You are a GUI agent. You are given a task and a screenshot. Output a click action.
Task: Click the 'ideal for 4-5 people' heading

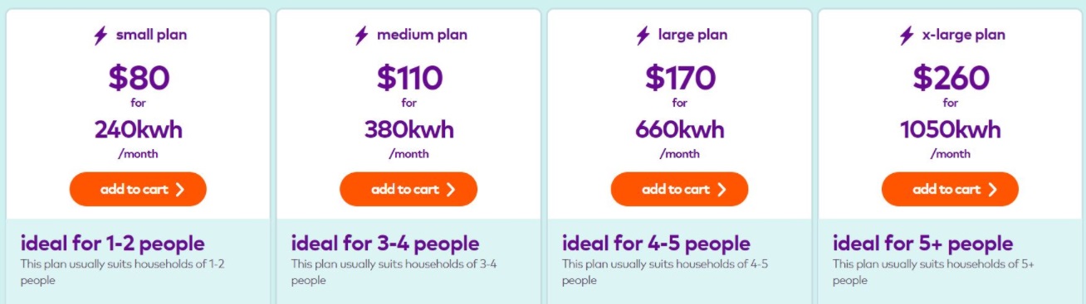(x=656, y=244)
